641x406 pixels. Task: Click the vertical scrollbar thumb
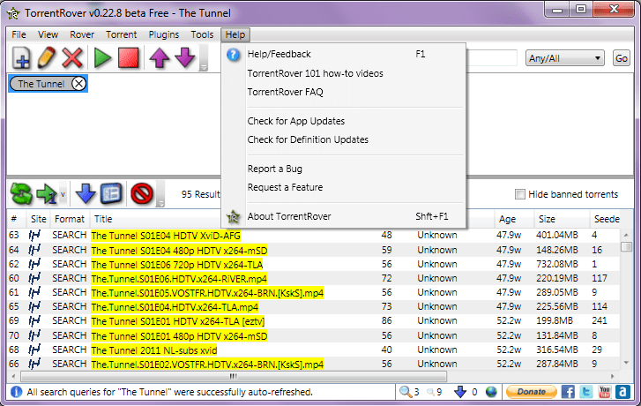(x=626, y=246)
